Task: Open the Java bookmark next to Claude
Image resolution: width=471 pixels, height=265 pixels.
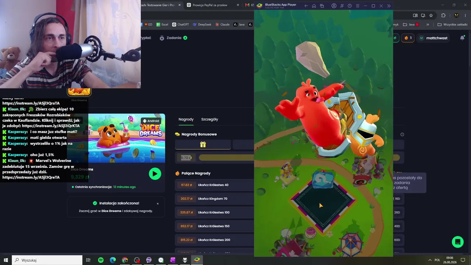Action: click(239, 25)
